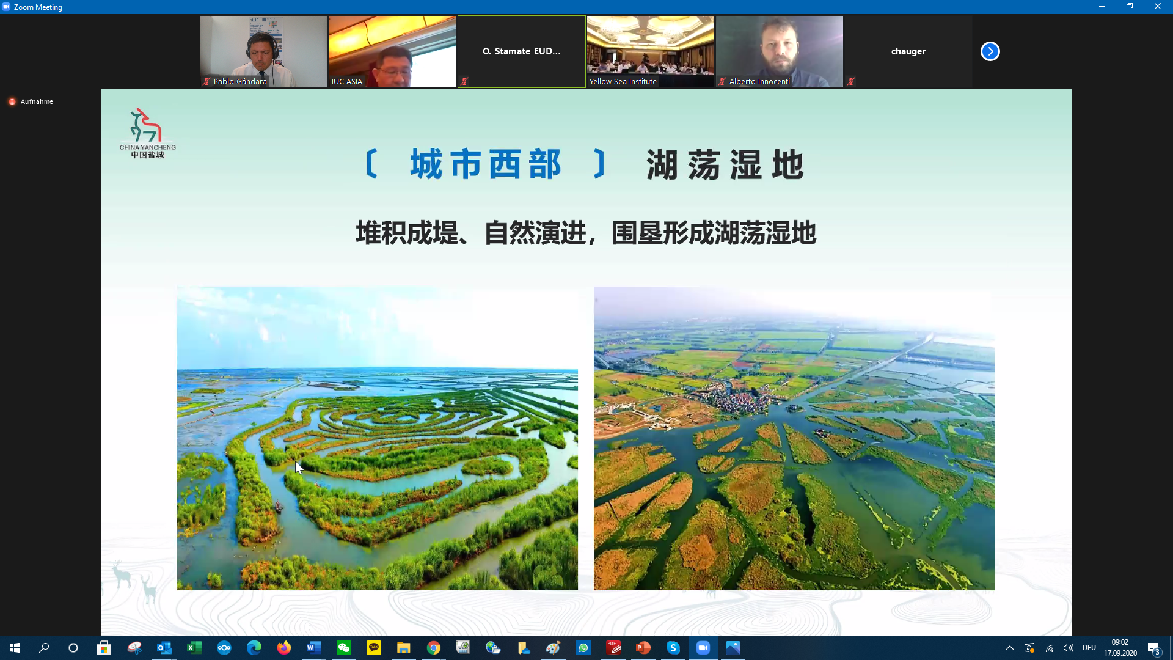Open the volume control in the tray
Viewport: 1173px width, 660px height.
pos(1068,648)
